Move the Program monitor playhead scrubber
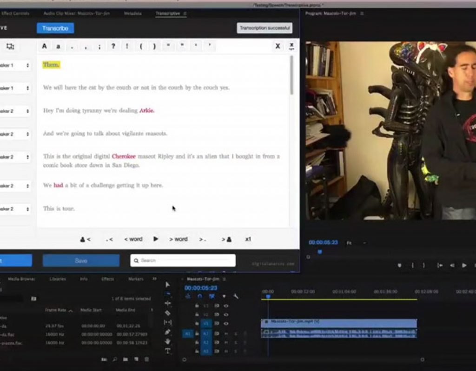 coord(320,252)
